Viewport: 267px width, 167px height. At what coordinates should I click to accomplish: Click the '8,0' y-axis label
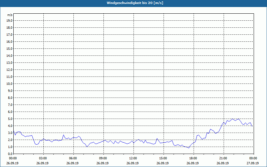10,98
